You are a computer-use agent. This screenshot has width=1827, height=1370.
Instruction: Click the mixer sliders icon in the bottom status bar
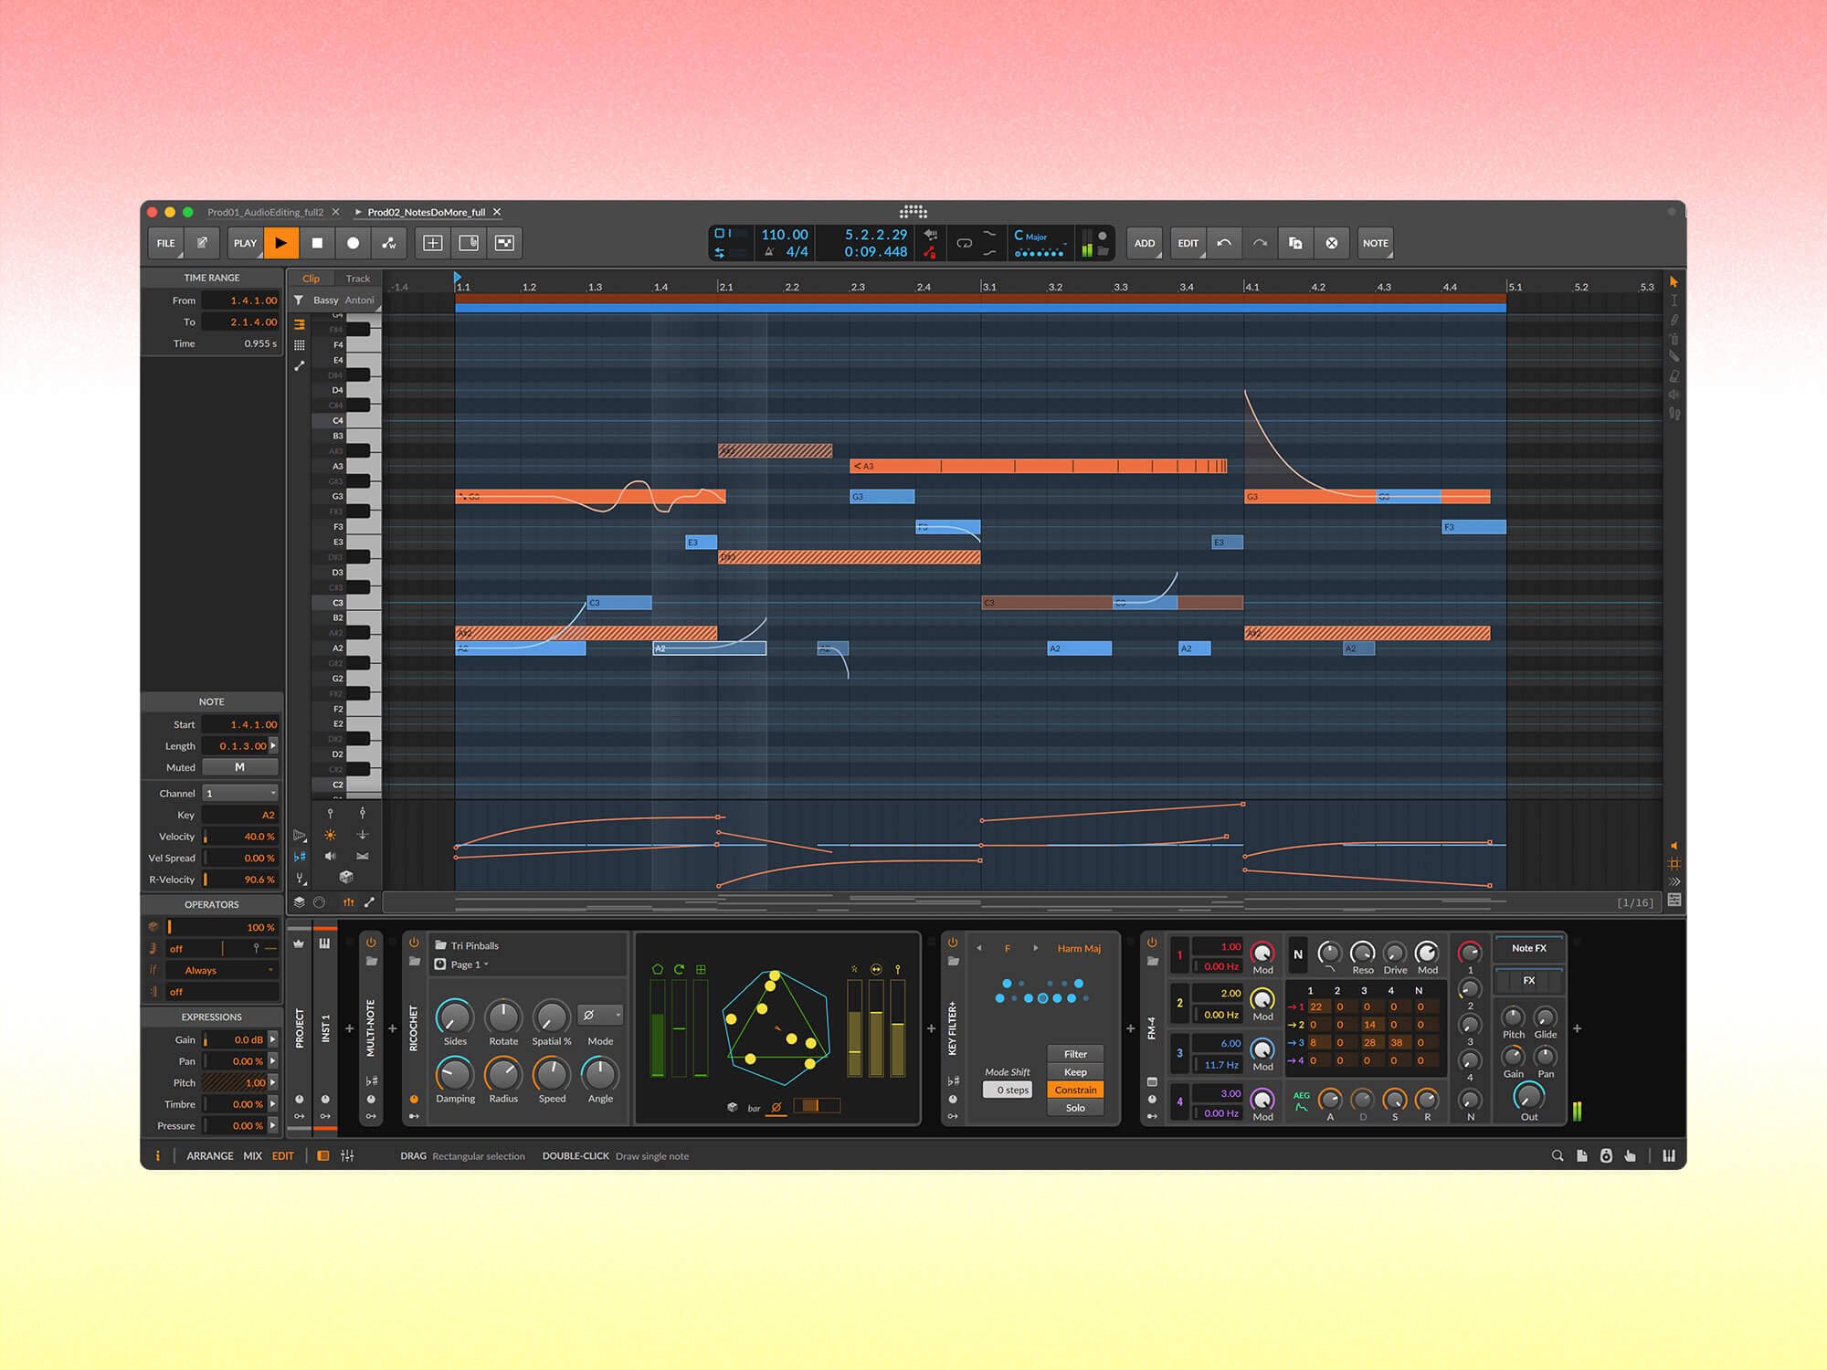click(x=348, y=1155)
